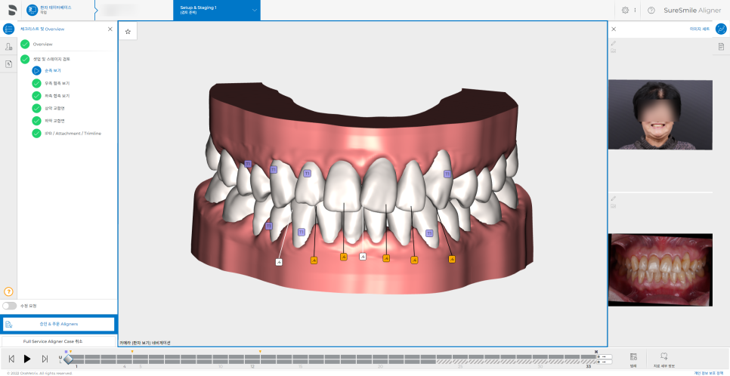Screen dimensions: 730x376
Task: Open the document notes icon in left sidebar
Action: pyautogui.click(x=8, y=64)
